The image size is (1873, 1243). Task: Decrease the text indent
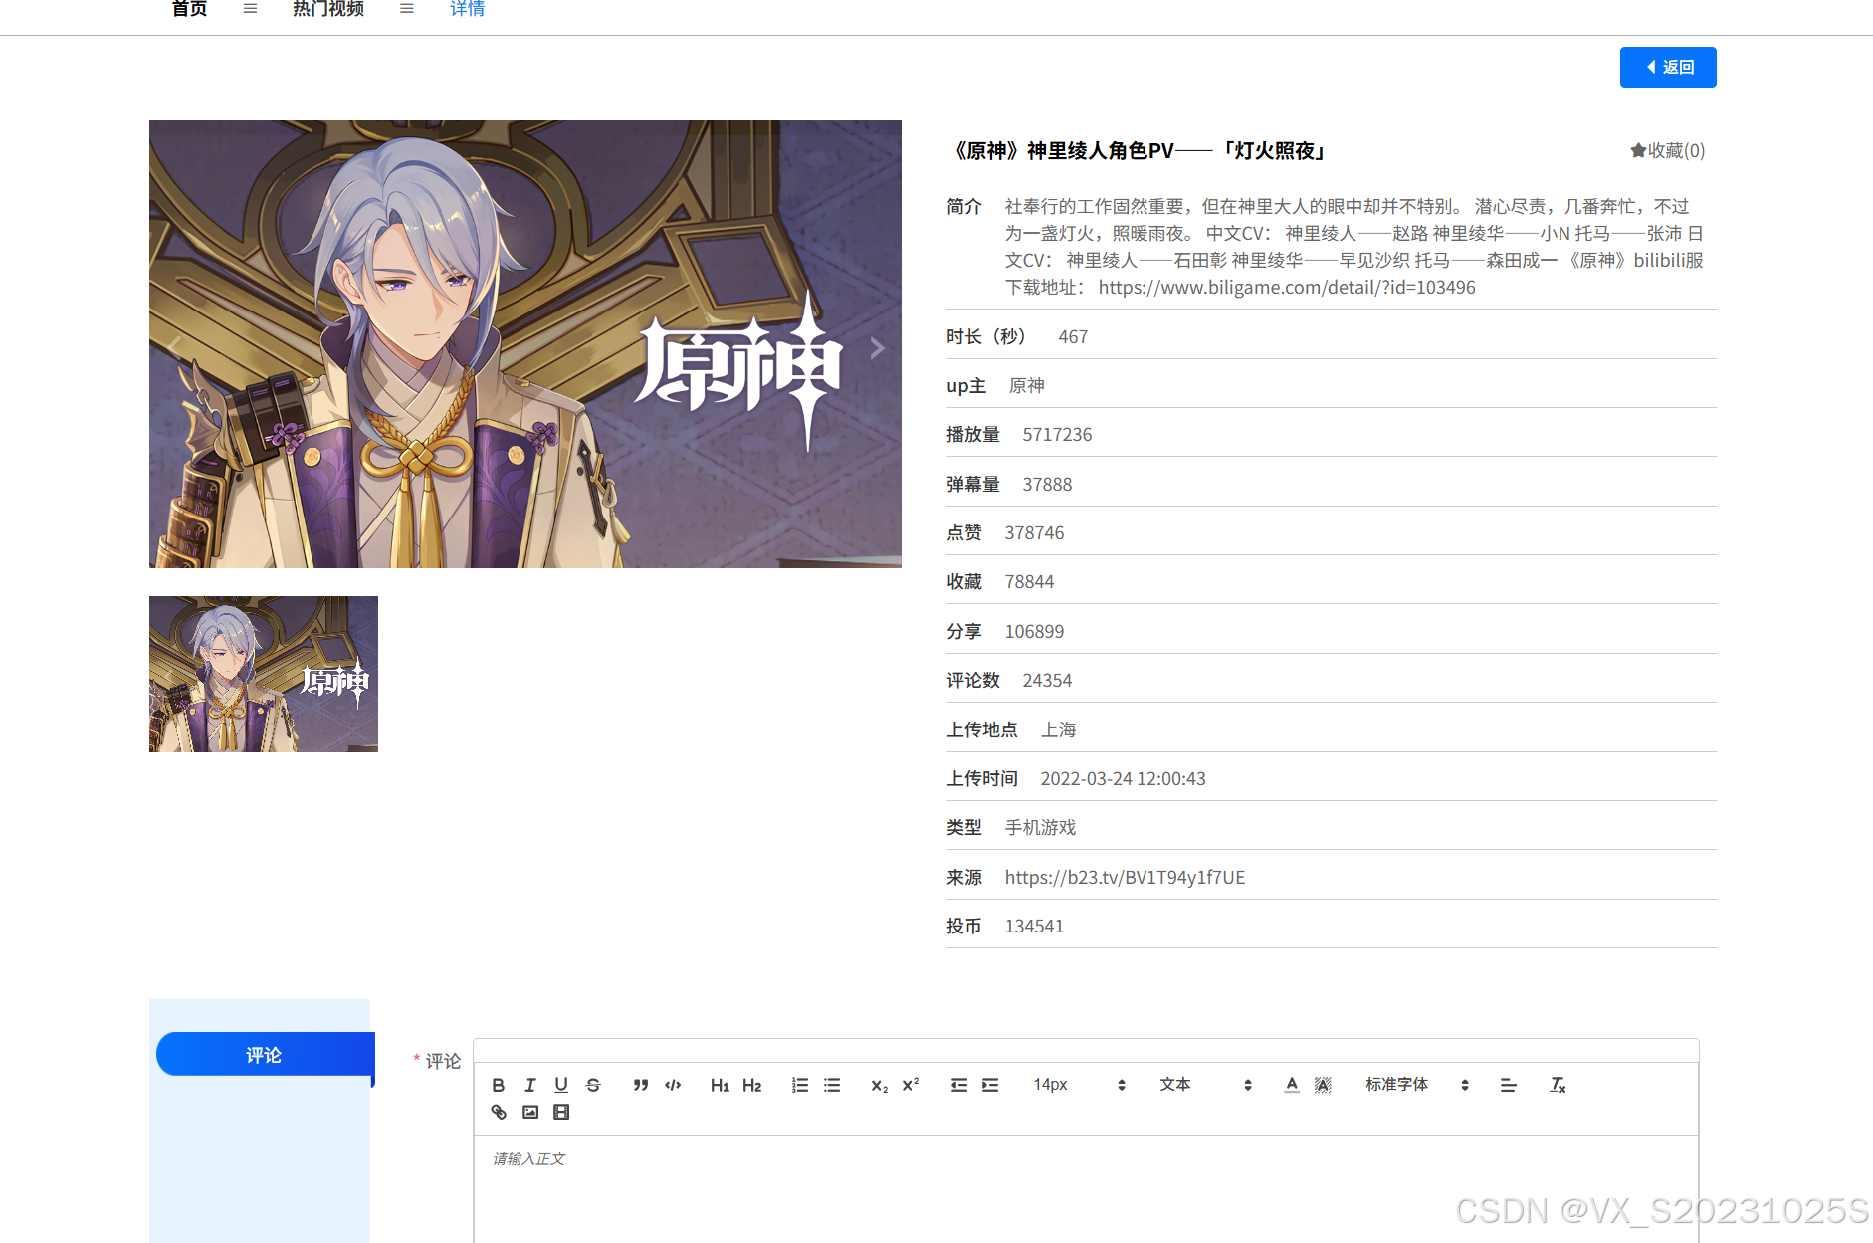click(x=959, y=1085)
